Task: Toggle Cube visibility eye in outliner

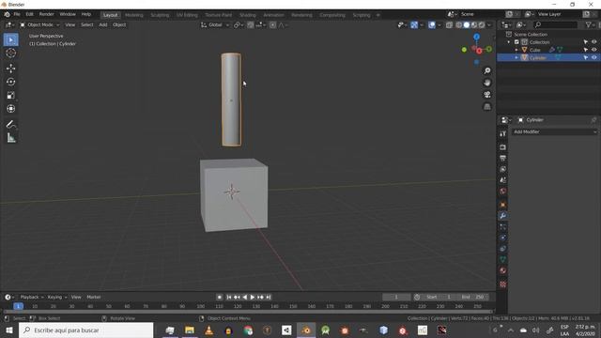Action: [594, 50]
